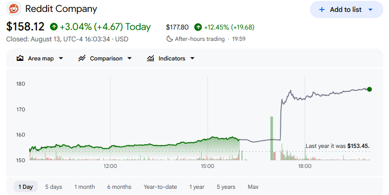Click the 'Closed: August 13' timestamp text
The height and width of the screenshot is (195, 389).
click(67, 39)
